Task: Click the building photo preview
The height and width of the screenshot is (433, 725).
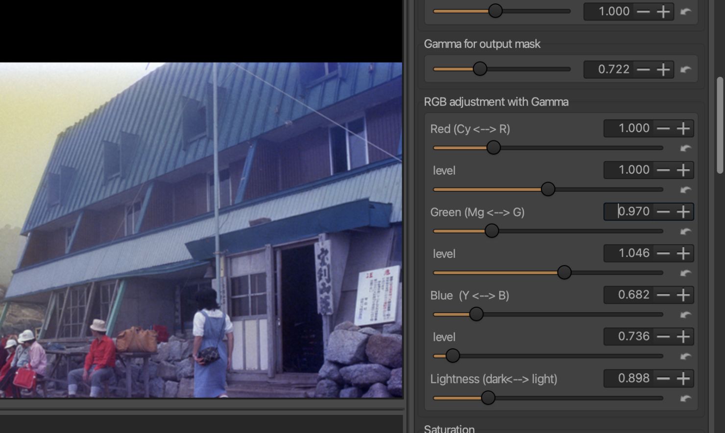Action: tap(201, 230)
